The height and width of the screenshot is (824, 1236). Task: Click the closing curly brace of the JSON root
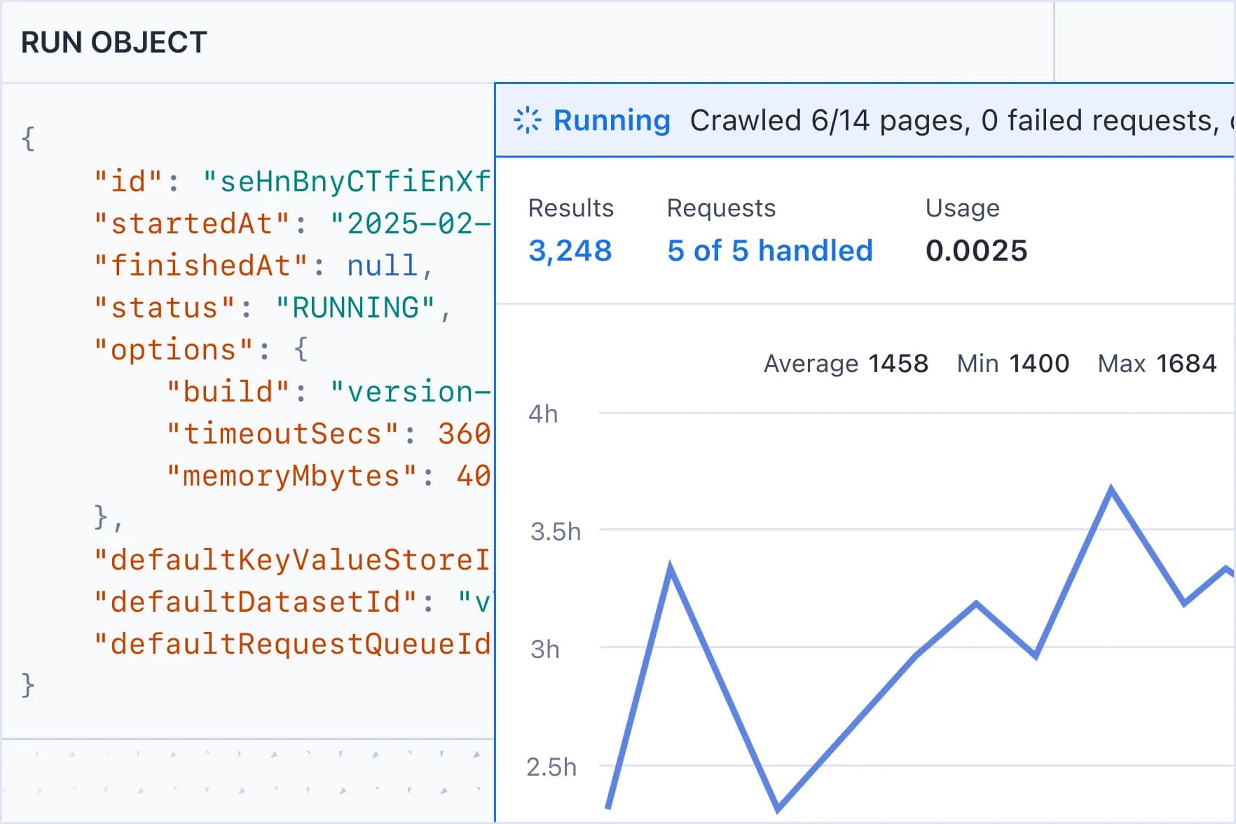pyautogui.click(x=28, y=685)
